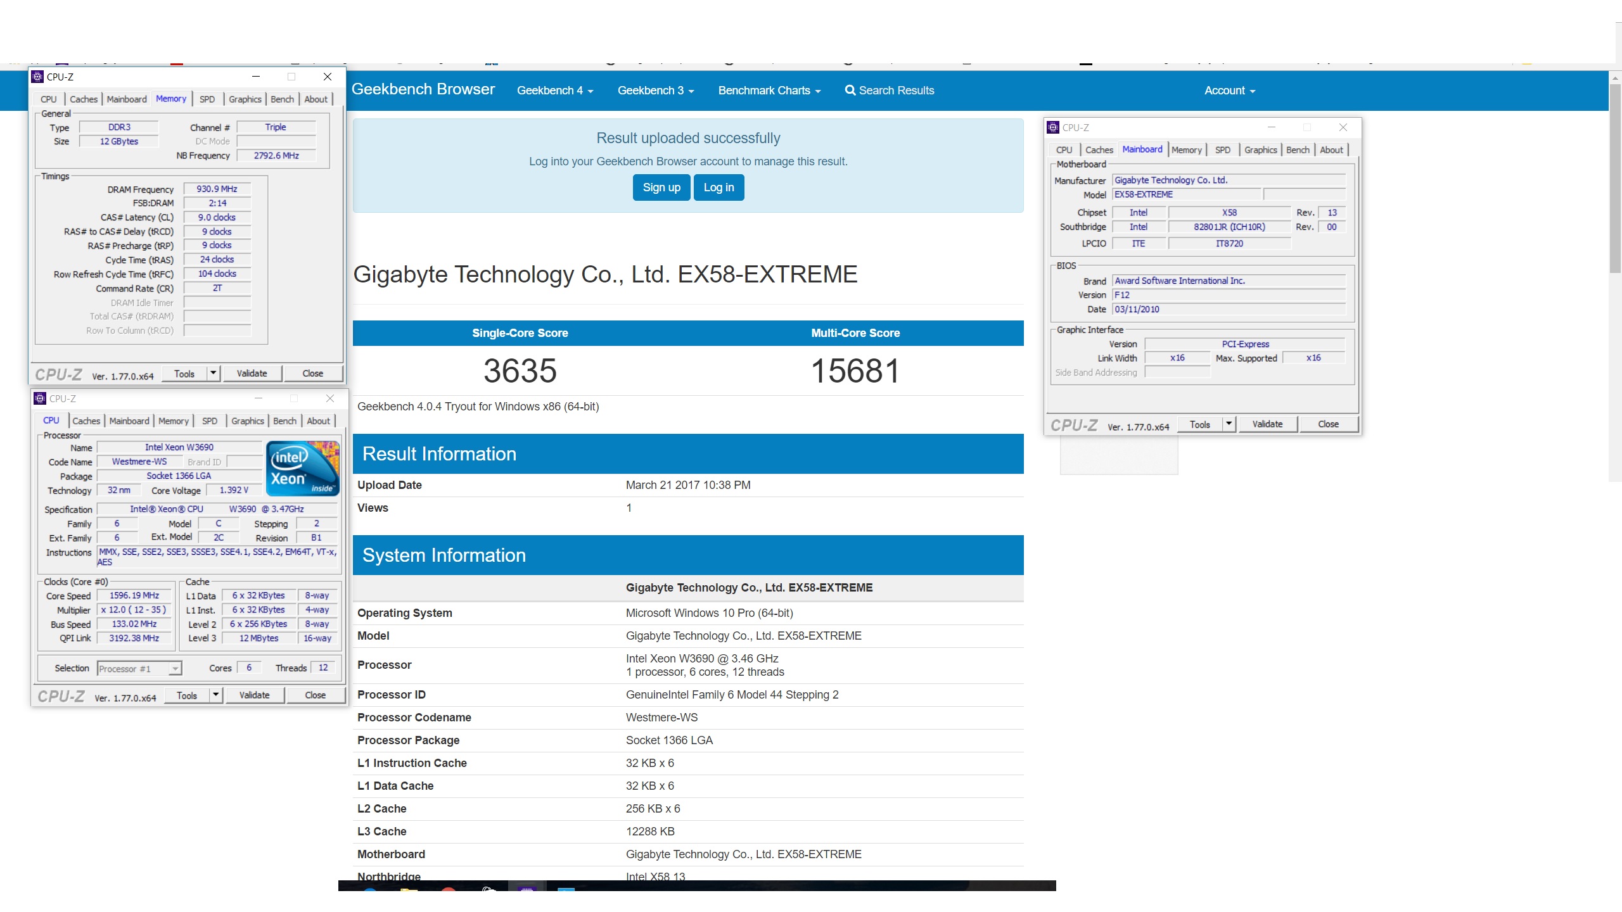The height and width of the screenshot is (912, 1622).
Task: Click Close button in the Mainboard CPU-Z window
Action: pos(1329,424)
